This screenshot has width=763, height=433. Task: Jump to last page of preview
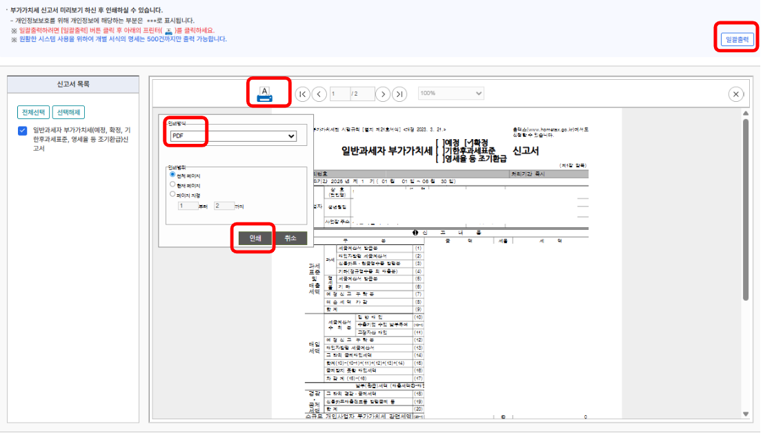pos(399,94)
